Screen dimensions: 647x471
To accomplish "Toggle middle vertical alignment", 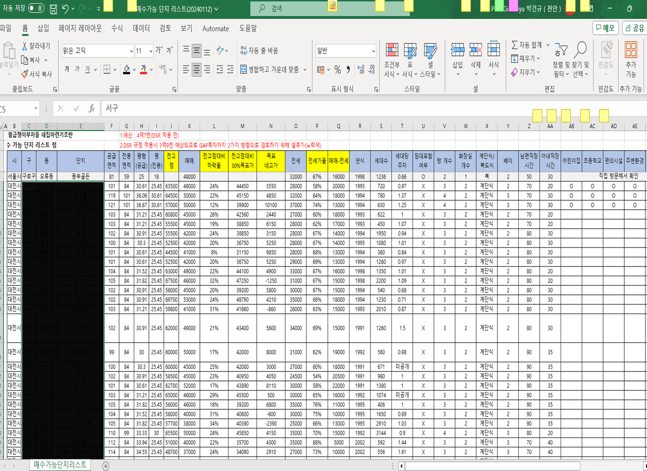I will 196,51.
